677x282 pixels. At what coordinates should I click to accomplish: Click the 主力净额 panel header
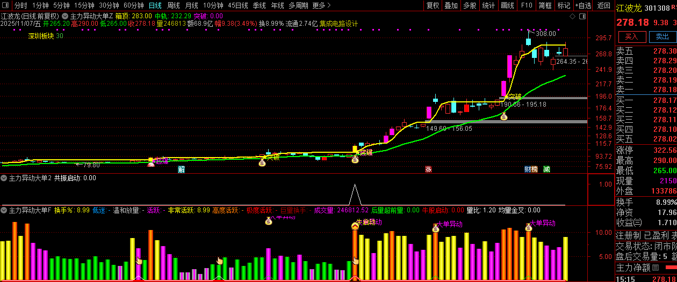coord(634,267)
